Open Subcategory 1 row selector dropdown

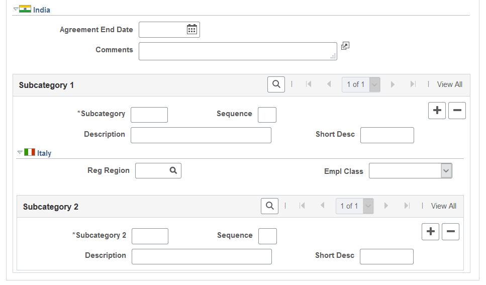click(374, 84)
